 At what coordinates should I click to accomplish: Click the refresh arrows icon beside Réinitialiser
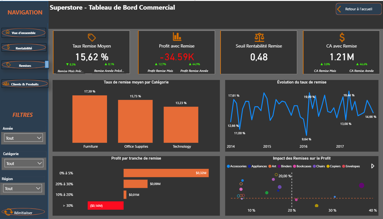click(x=8, y=212)
